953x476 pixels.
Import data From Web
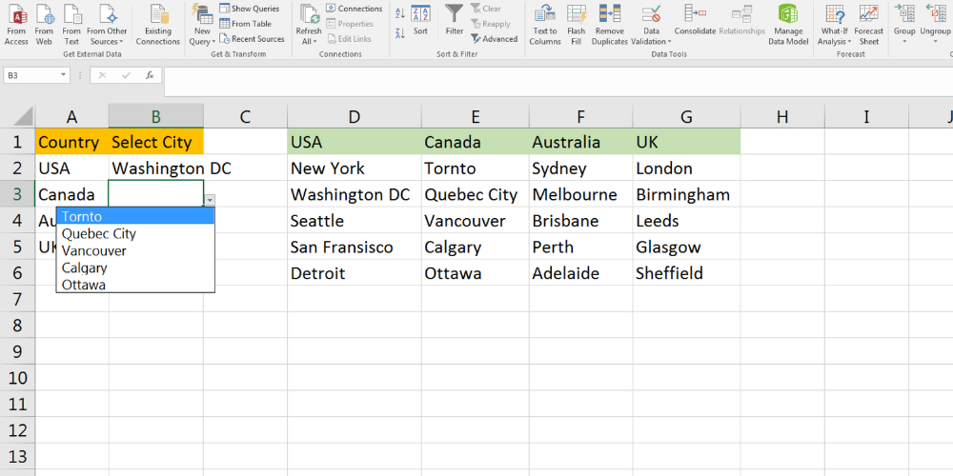44,25
